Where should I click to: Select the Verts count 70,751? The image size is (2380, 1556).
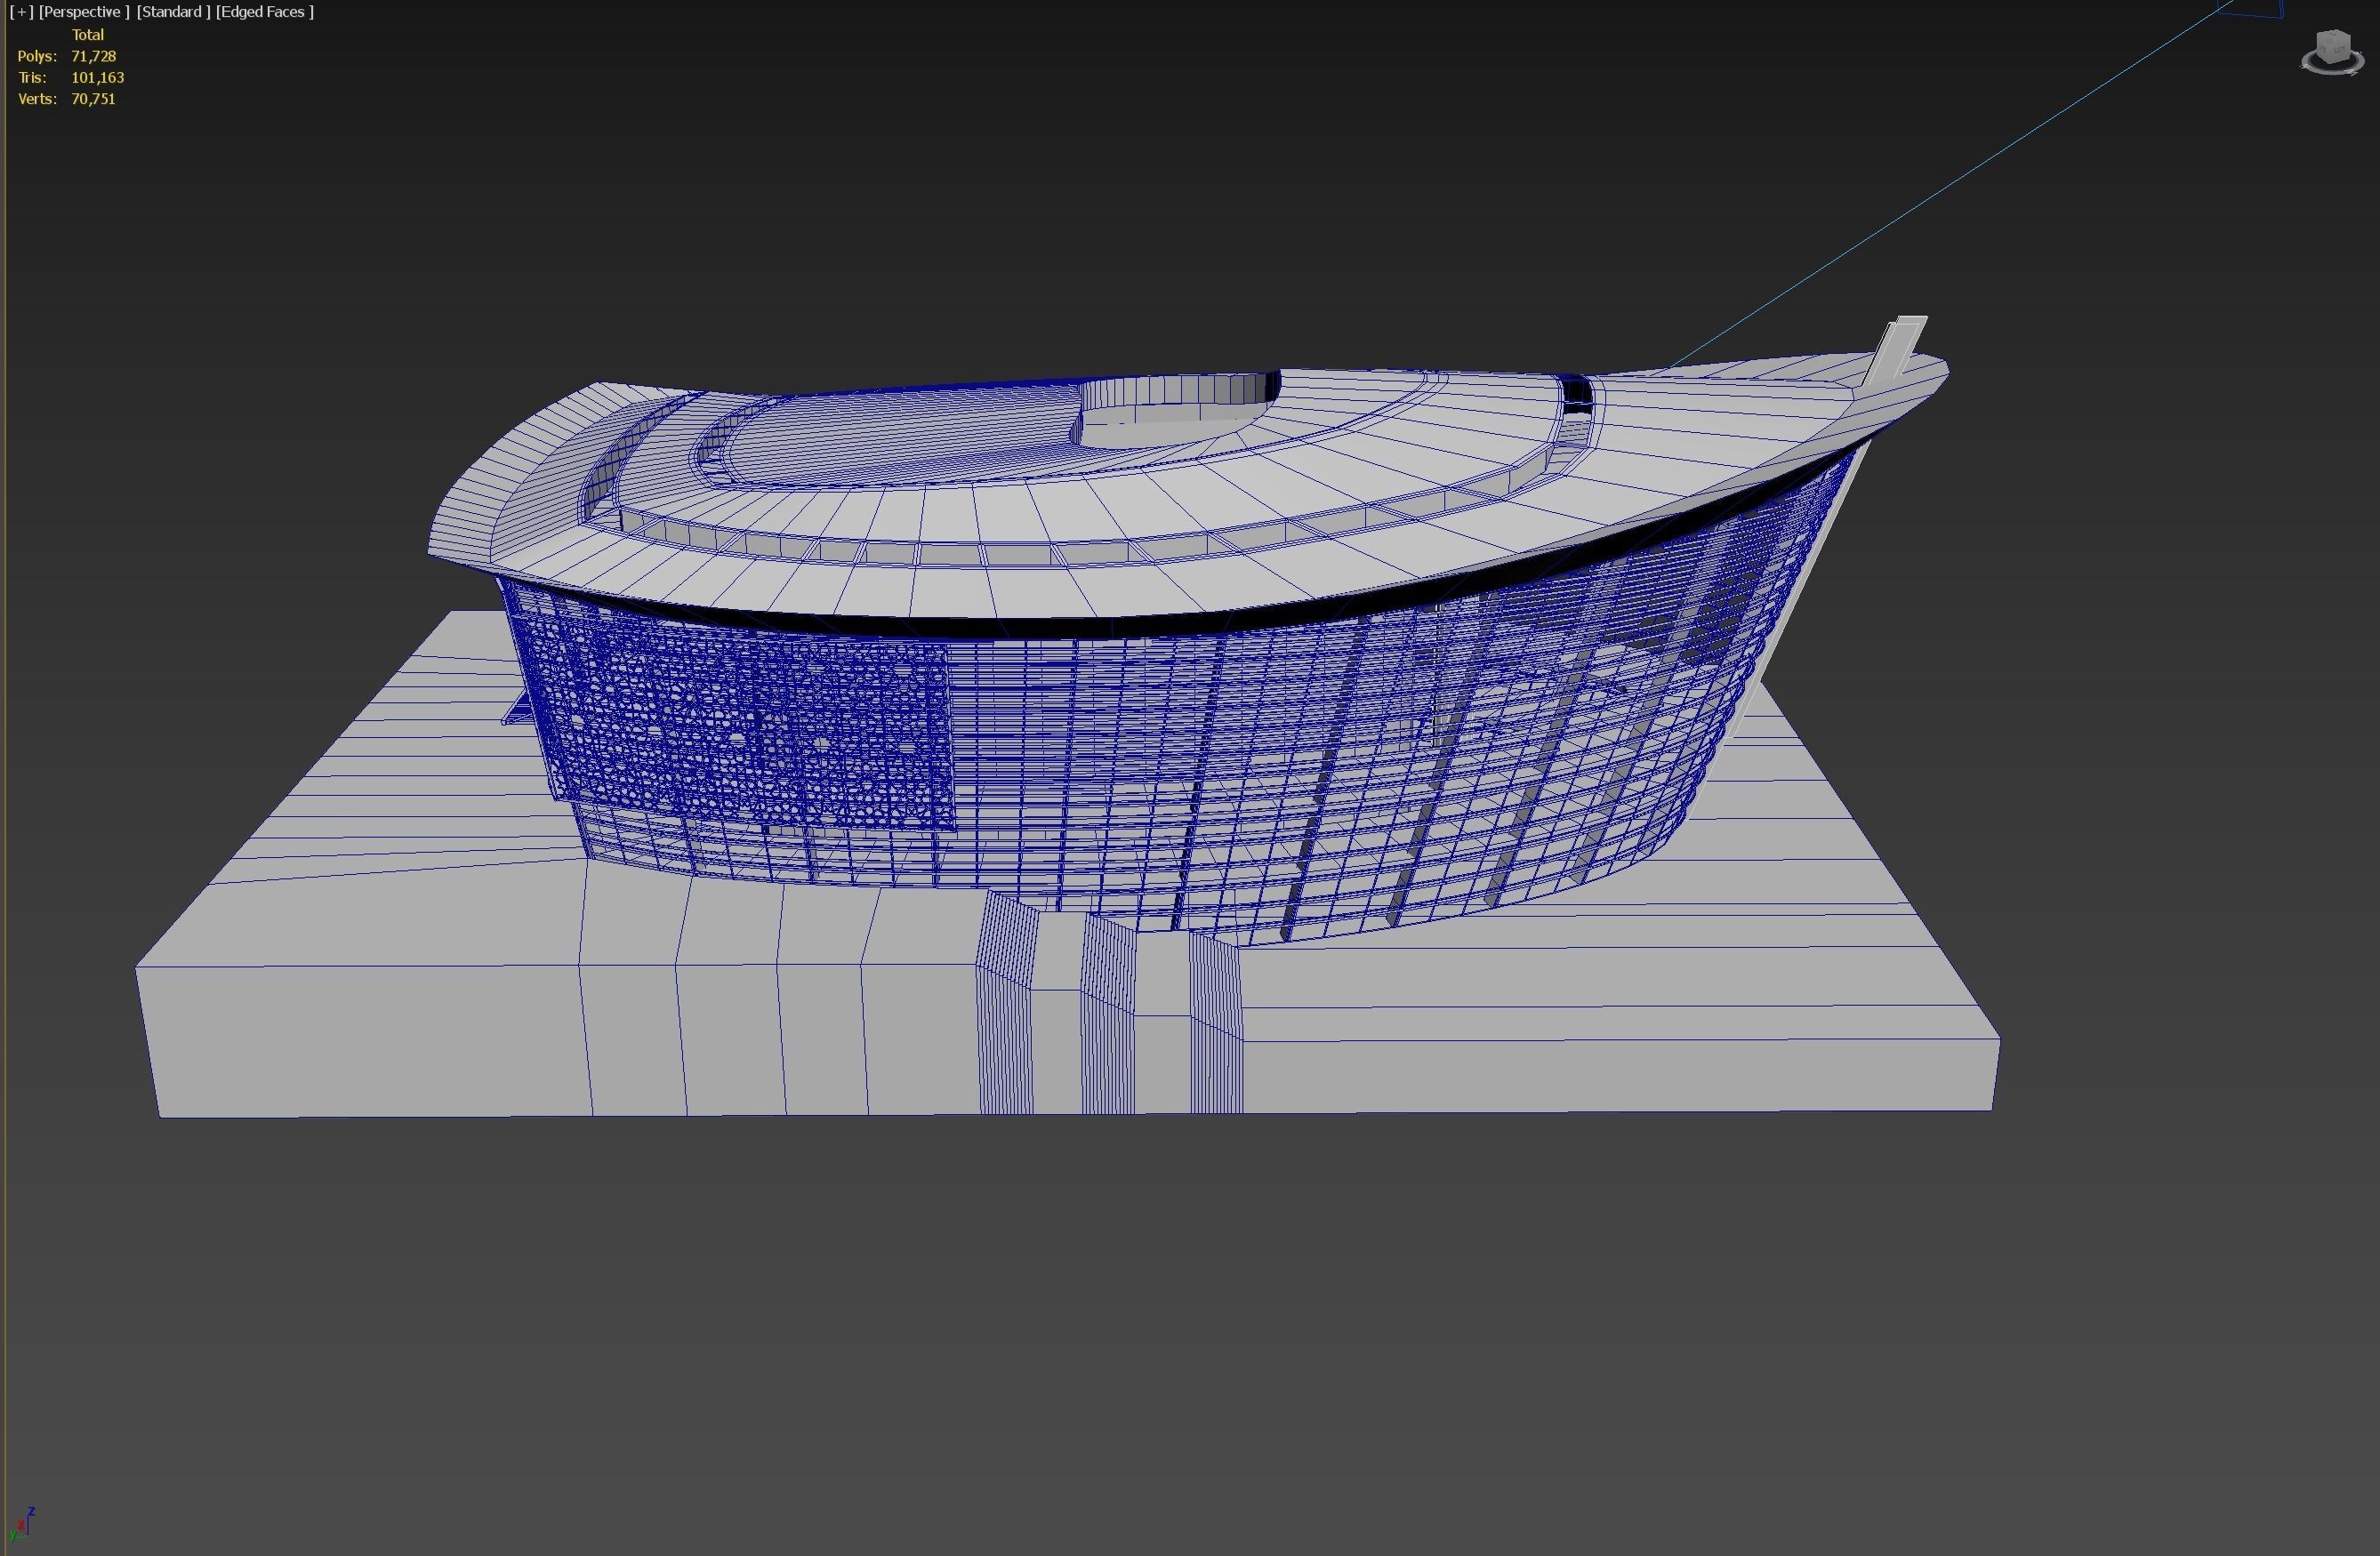tap(93, 98)
